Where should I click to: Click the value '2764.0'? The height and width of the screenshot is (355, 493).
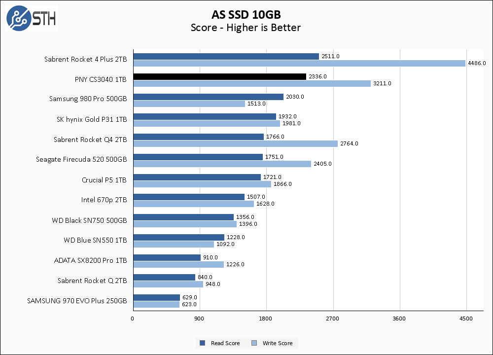coord(349,143)
